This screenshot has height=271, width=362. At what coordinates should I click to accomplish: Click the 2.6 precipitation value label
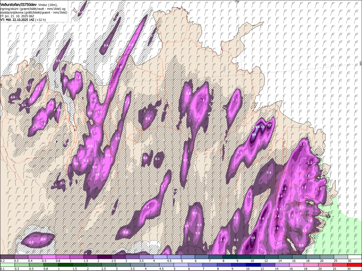point(277,228)
